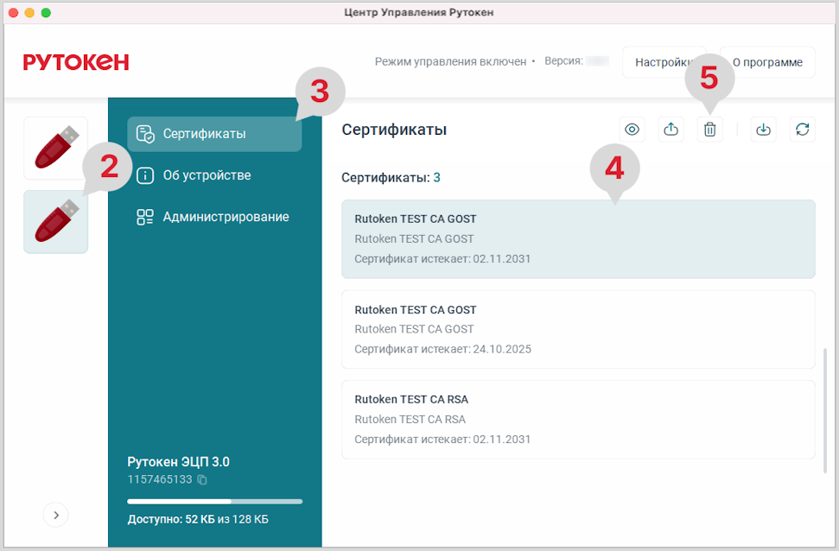This screenshot has height=551, width=839.
Task: Select GOST certificate expiring 02.11.2031
Action: click(578, 239)
